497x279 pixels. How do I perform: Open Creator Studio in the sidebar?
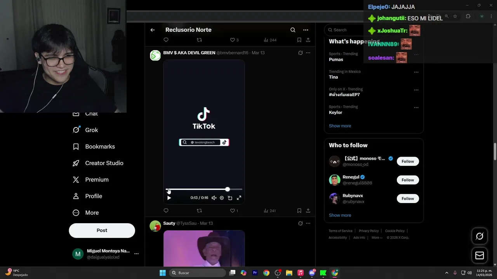pyautogui.click(x=98, y=163)
